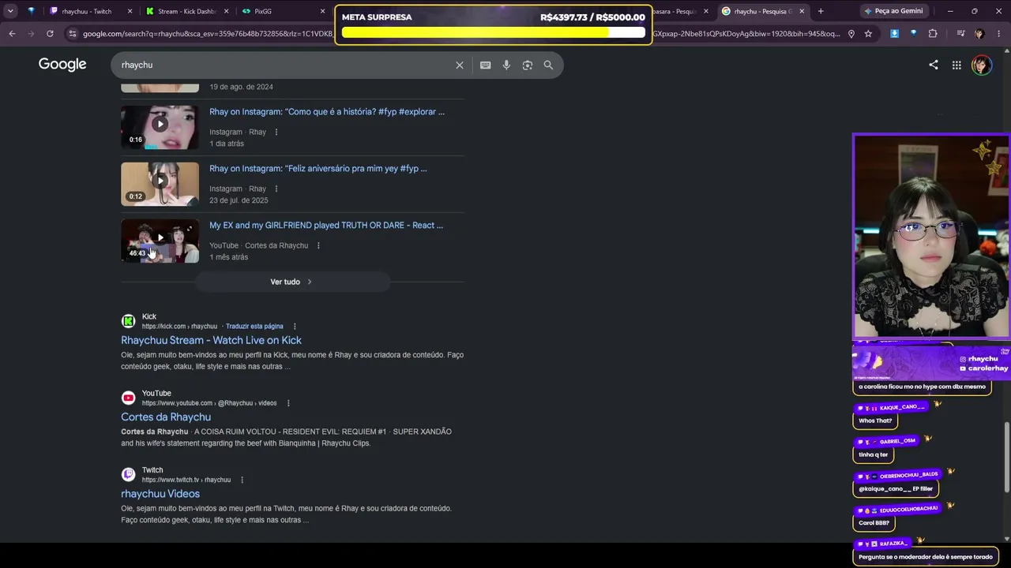Image resolution: width=1011 pixels, height=568 pixels.
Task: Click the 'Whos That?' chat message
Action: pyautogui.click(x=875, y=420)
